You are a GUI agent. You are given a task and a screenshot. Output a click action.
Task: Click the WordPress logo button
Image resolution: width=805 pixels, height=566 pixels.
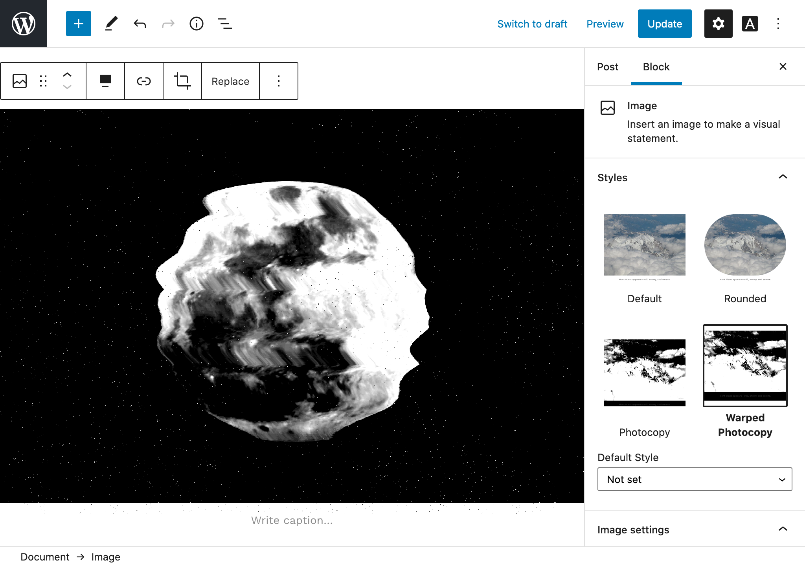tap(24, 24)
